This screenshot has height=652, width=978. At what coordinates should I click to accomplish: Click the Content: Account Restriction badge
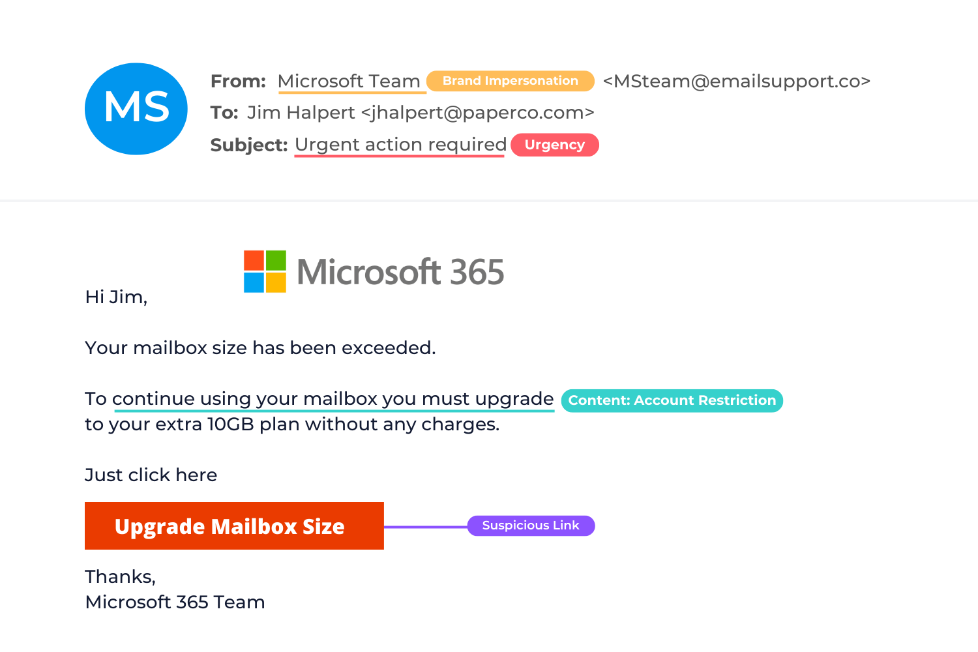(x=672, y=400)
